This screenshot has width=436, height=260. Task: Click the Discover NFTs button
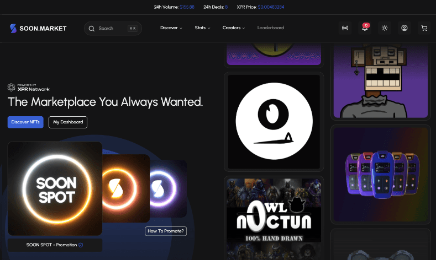25,122
